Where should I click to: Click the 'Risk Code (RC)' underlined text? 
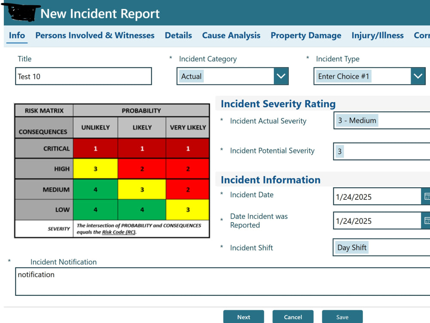119,232
